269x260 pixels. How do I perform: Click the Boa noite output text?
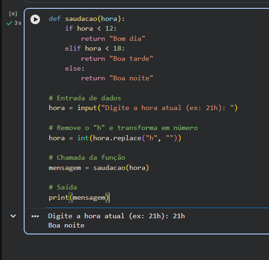pyautogui.click(x=66, y=225)
